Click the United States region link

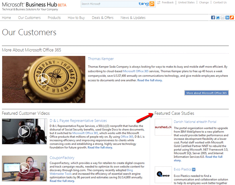pyautogui.click(x=186, y=3)
